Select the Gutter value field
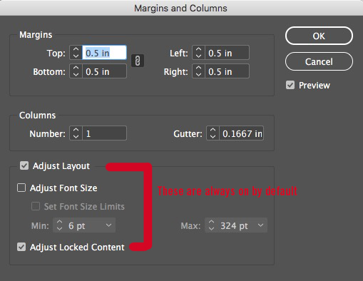The image size is (363, 281). [x=241, y=133]
